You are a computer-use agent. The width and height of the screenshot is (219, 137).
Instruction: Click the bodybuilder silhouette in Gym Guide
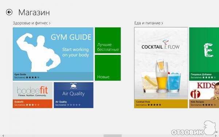[38, 53]
